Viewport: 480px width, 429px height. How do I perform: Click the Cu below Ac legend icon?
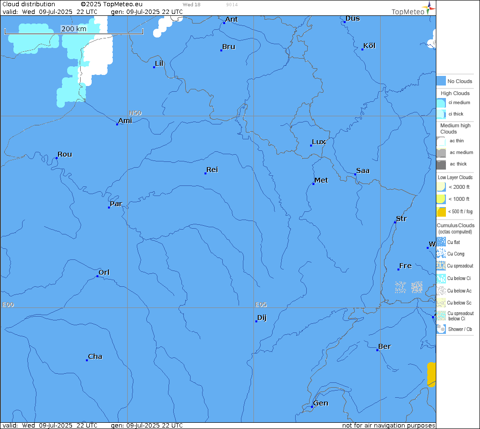point(441,291)
